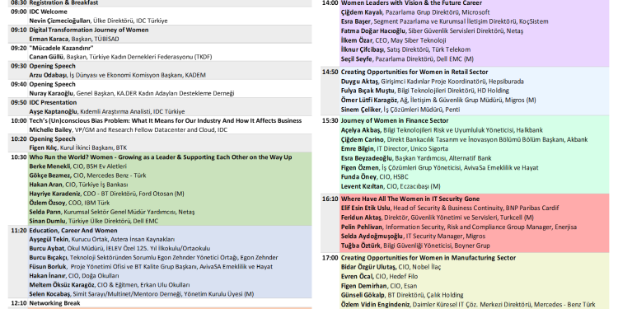Click Ömer Lütfi Karagöz, Migros line
The image size is (618, 309).
tap(438, 100)
